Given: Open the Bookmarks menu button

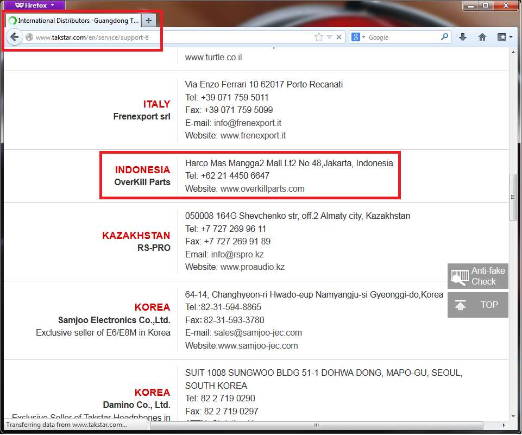Looking at the screenshot, I should click(505, 37).
